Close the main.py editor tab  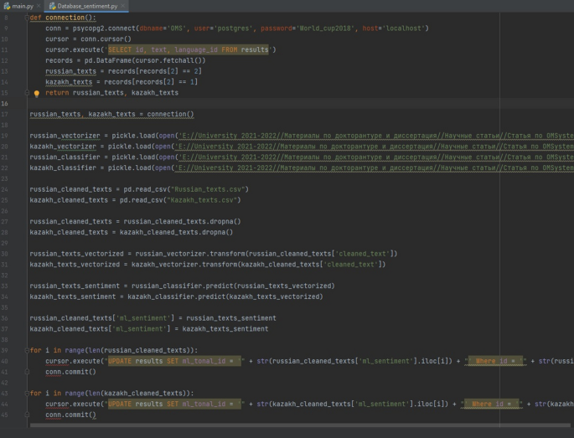click(40, 6)
